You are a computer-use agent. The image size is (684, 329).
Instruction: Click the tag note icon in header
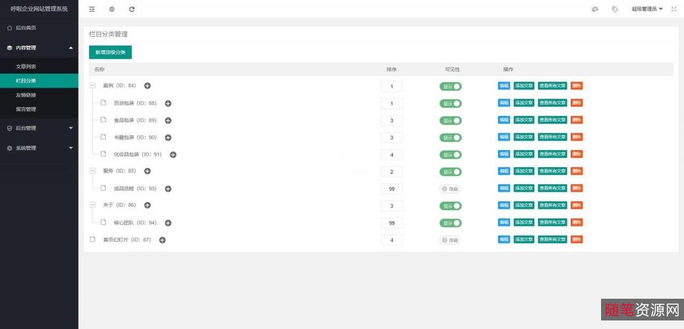(614, 9)
